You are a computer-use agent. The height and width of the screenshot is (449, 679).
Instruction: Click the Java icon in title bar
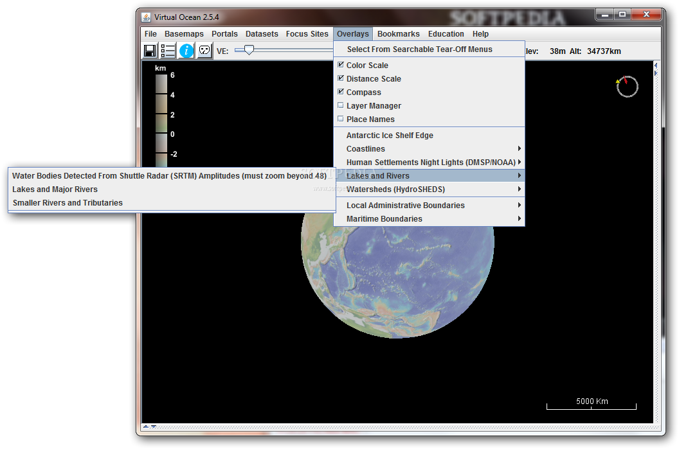pyautogui.click(x=147, y=17)
